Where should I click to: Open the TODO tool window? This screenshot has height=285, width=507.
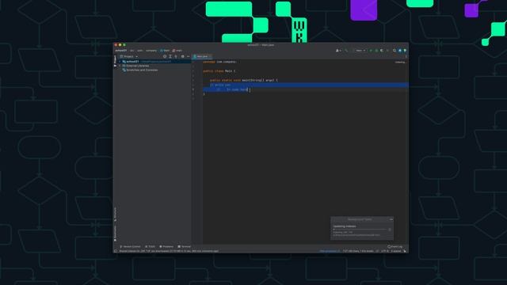(150, 246)
